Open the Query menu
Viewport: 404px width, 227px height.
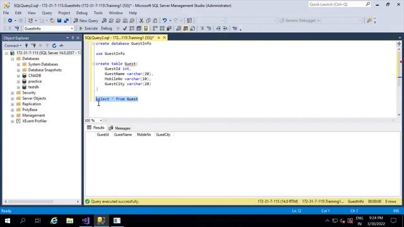click(x=47, y=13)
